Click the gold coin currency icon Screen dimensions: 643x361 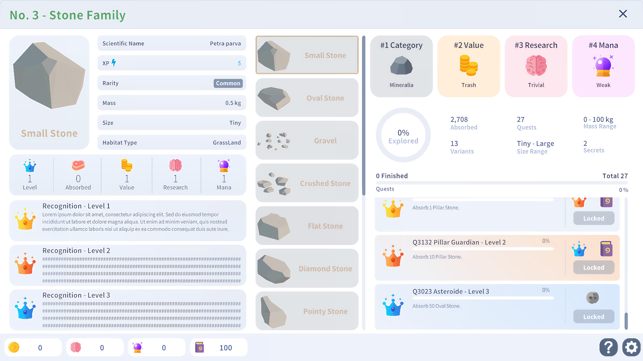[x=14, y=348]
